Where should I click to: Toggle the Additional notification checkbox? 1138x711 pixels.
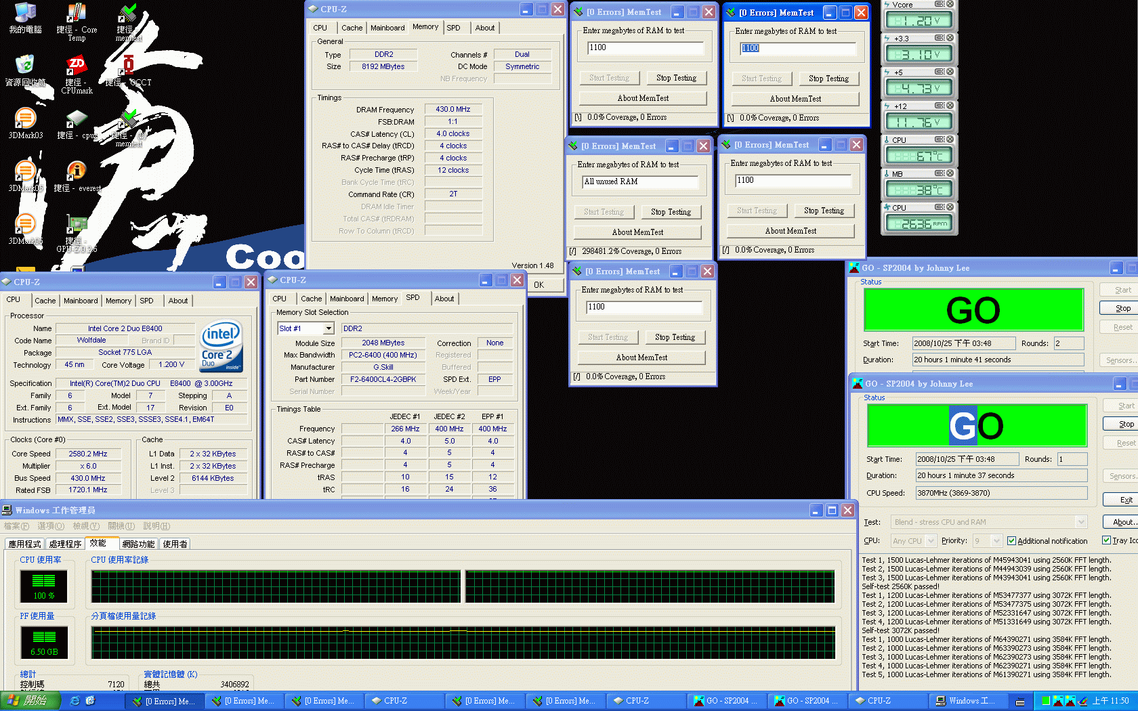(1011, 541)
